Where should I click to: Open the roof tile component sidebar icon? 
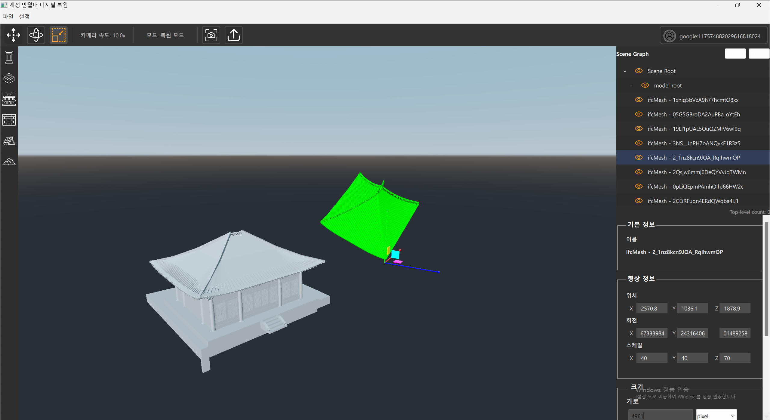[9, 141]
